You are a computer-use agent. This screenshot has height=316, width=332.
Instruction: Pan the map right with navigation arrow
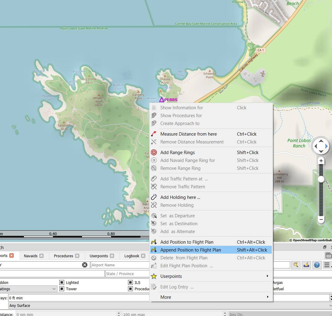[326, 146]
